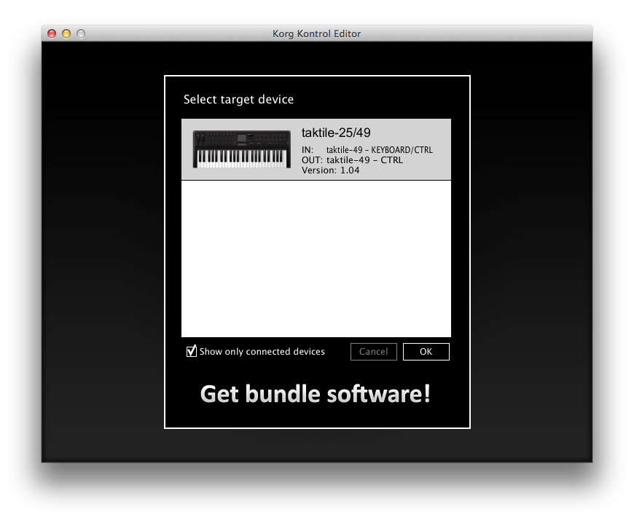The width and height of the screenshot is (634, 520).
Task: Confirm device selection with OK
Action: click(426, 352)
